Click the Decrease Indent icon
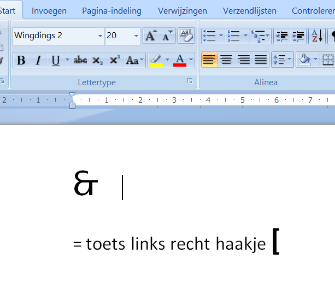Image resolution: width=335 pixels, height=289 pixels. tap(282, 36)
